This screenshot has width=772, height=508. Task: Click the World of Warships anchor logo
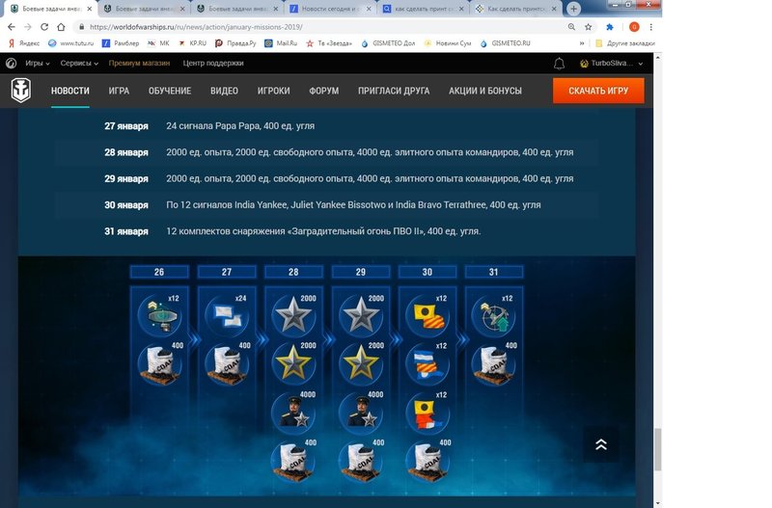click(x=21, y=91)
